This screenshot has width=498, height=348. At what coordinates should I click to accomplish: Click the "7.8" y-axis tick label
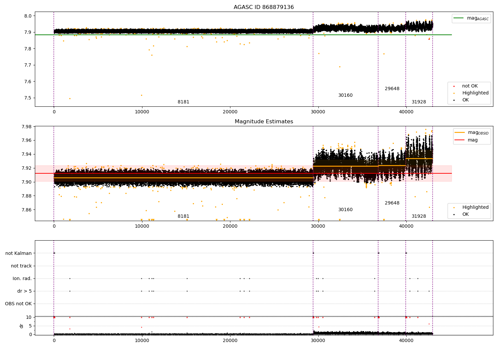(28, 49)
